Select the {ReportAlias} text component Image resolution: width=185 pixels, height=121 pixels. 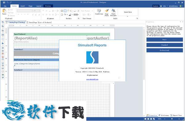point(26,38)
